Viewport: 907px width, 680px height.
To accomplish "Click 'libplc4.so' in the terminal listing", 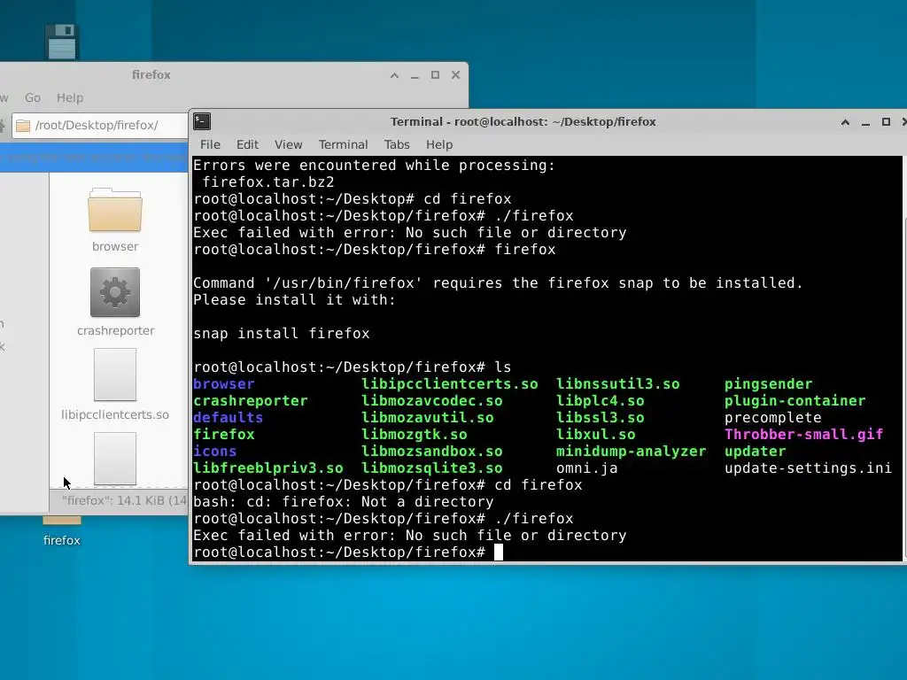I will tap(600, 401).
